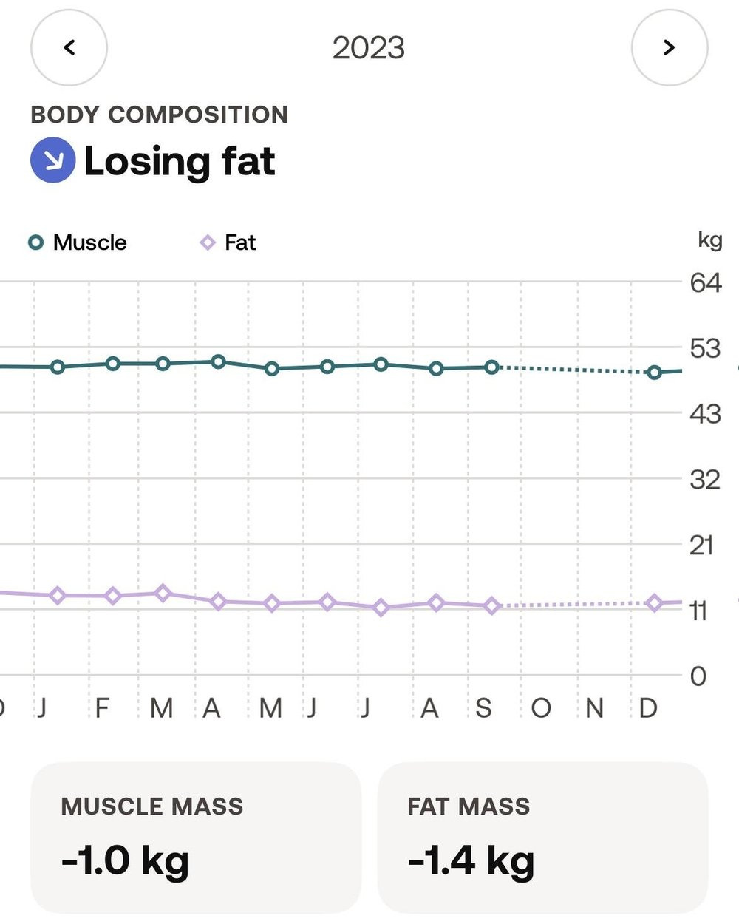Select the March fat data point
Viewport: 739px width, 924px height.
point(163,593)
